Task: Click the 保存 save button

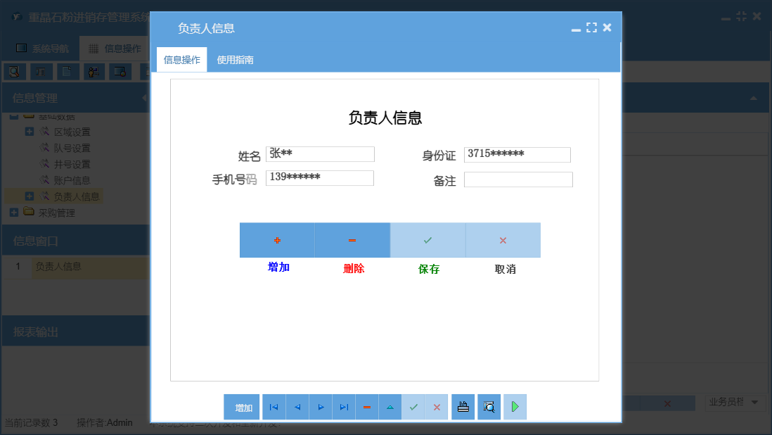Action: (427, 240)
